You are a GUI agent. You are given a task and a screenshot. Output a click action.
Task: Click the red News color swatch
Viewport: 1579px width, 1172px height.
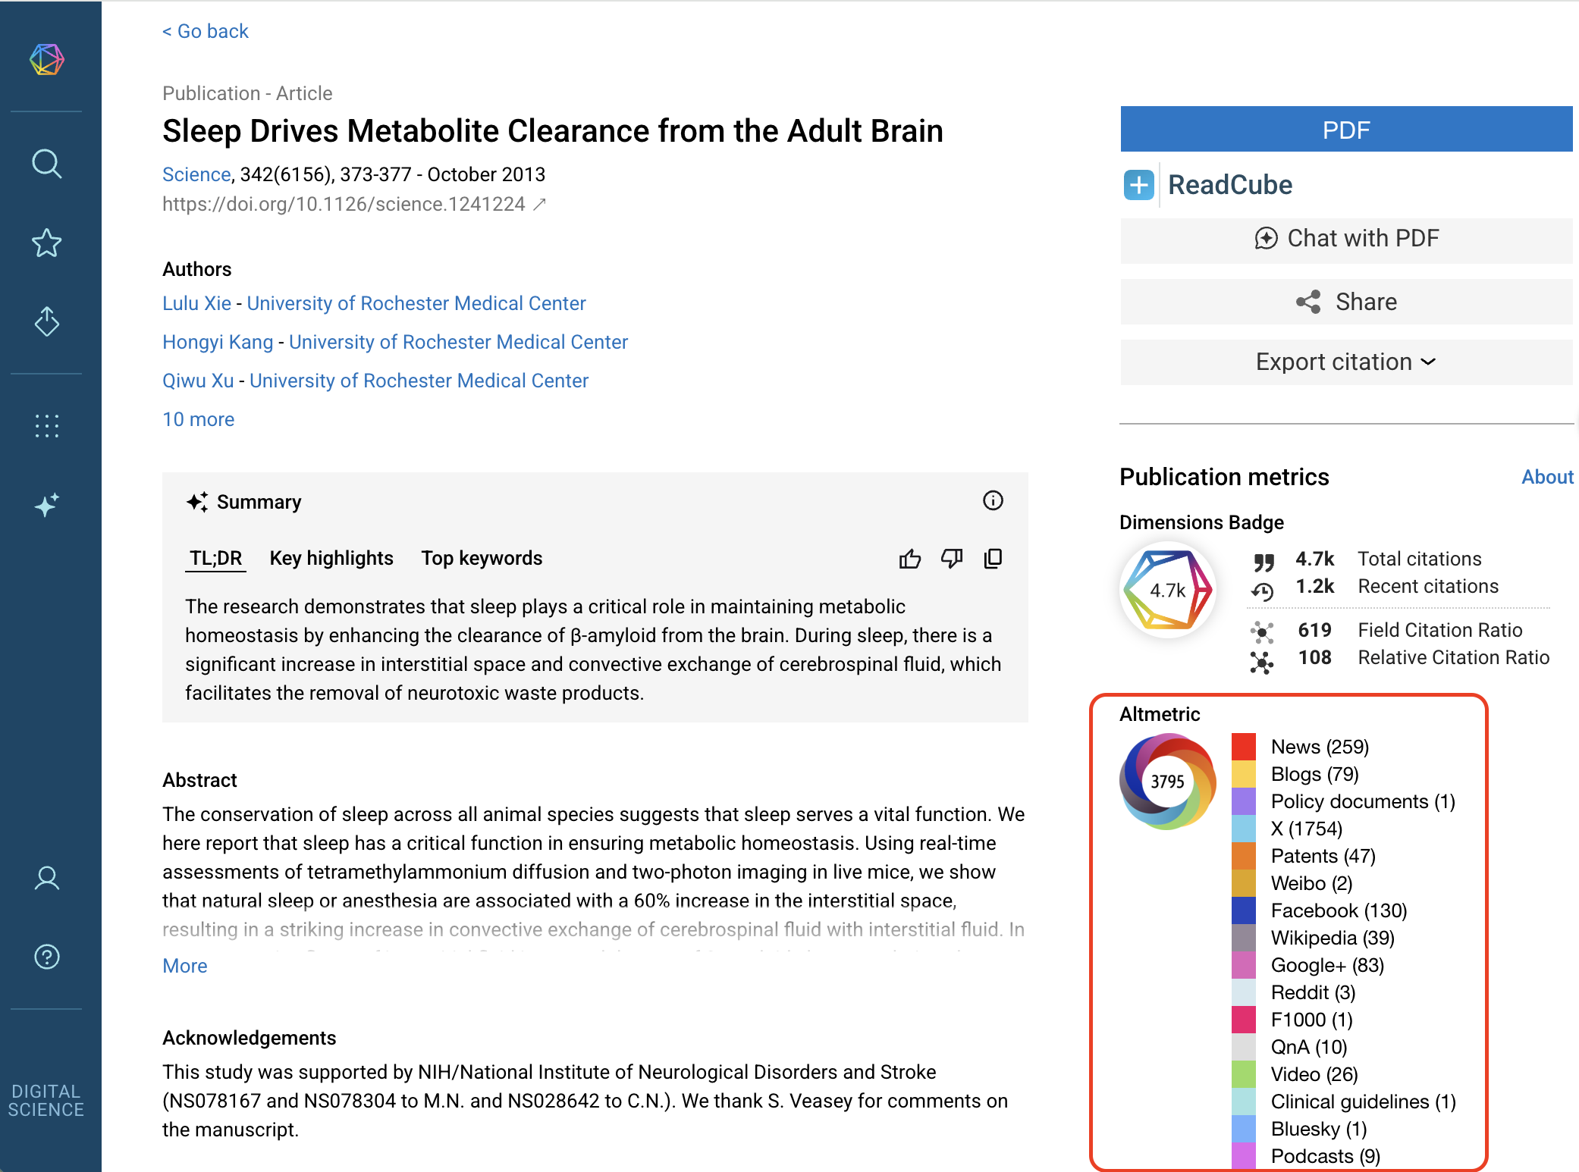(x=1244, y=747)
